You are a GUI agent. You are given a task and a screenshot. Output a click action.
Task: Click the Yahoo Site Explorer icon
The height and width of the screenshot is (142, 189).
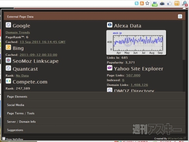coord(109,68)
